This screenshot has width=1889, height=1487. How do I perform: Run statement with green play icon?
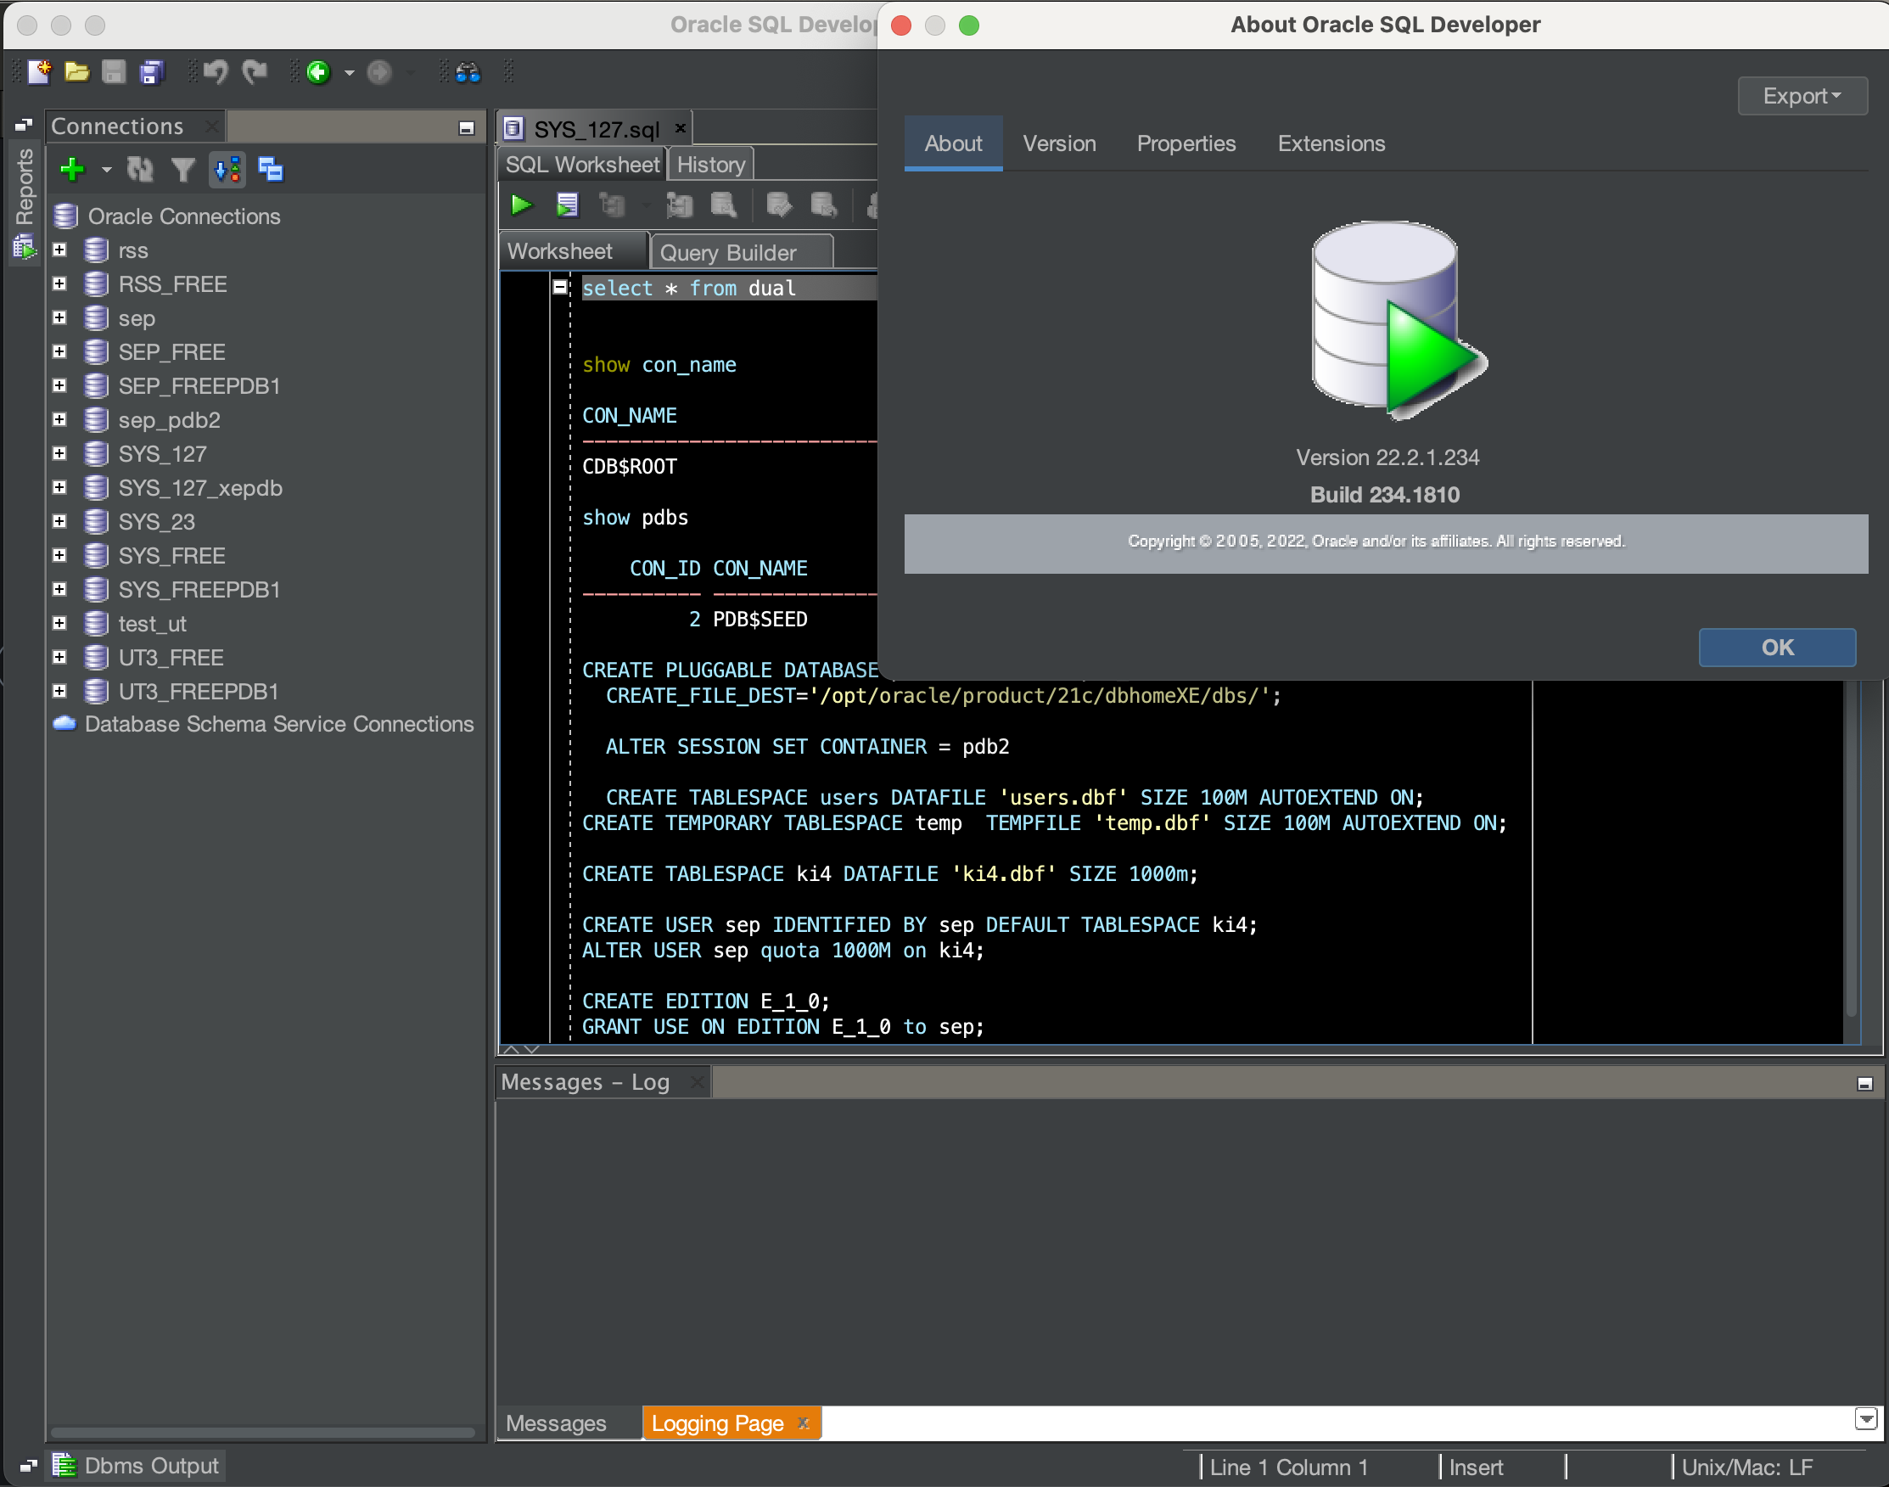(x=521, y=205)
